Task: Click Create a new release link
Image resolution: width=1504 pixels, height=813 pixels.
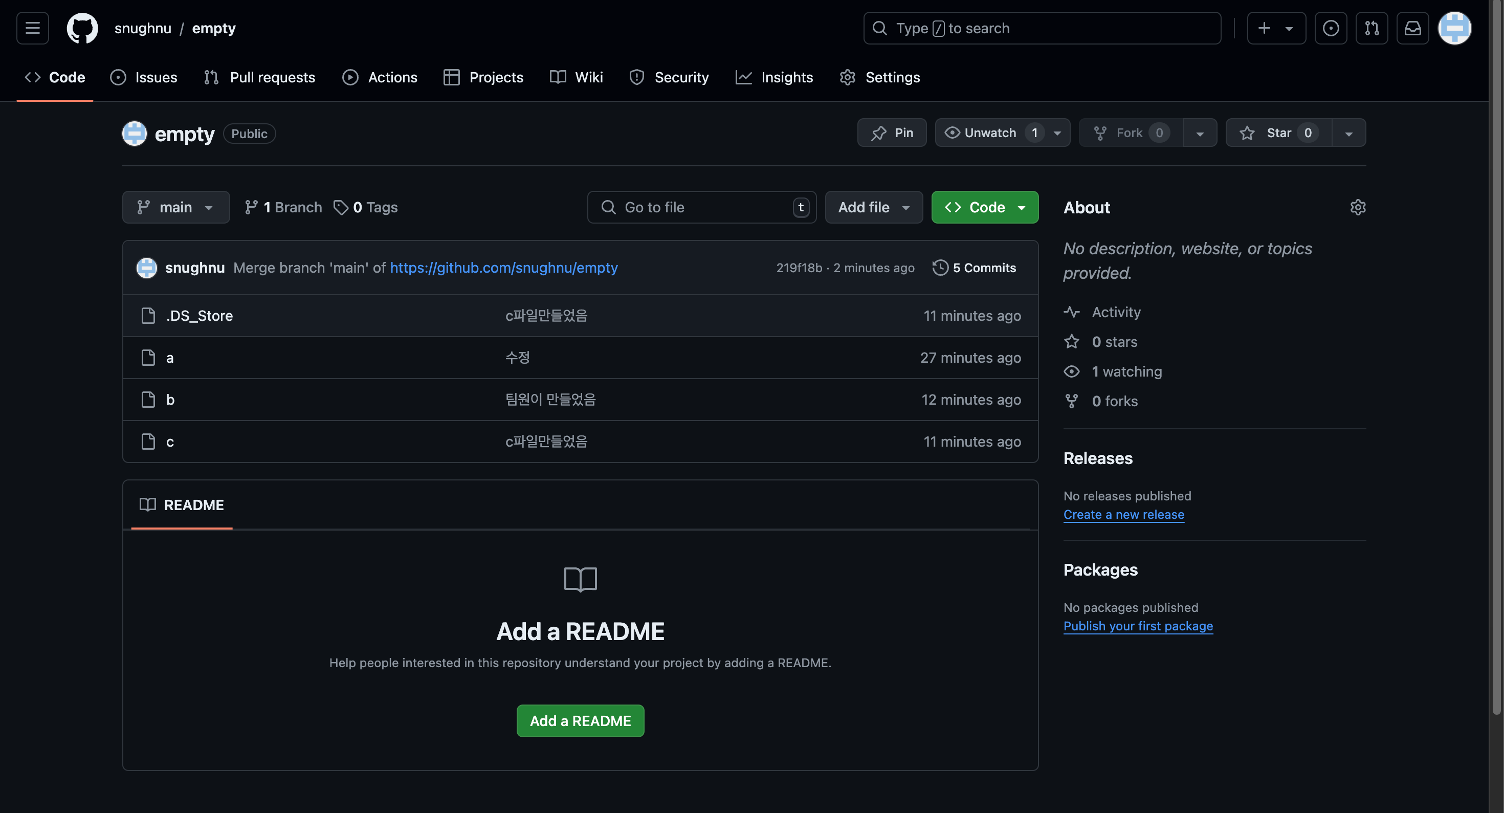Action: click(x=1123, y=515)
